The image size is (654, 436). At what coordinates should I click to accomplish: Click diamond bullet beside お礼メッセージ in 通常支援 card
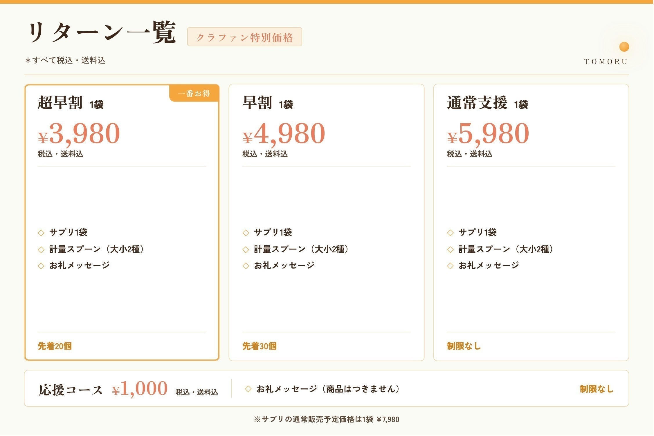[451, 266]
